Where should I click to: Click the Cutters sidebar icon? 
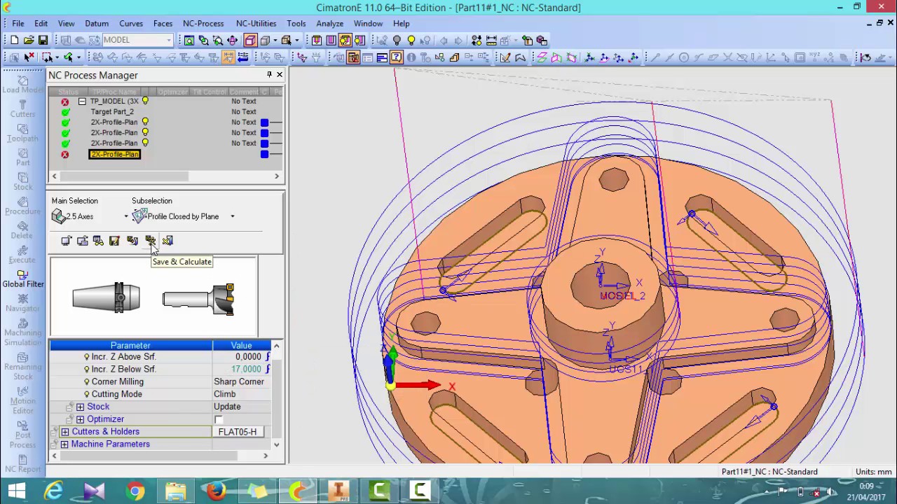pos(22,108)
